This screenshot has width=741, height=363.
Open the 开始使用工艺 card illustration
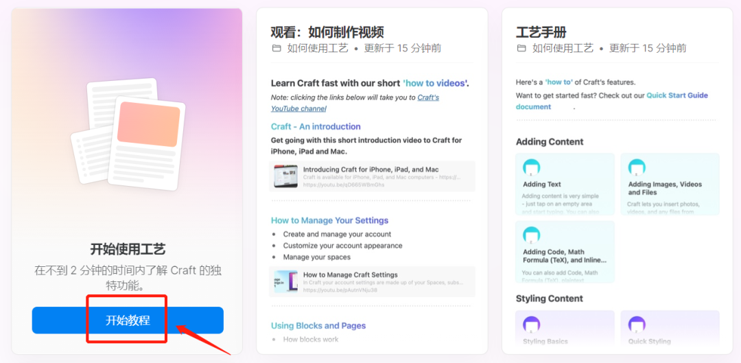coord(128,134)
